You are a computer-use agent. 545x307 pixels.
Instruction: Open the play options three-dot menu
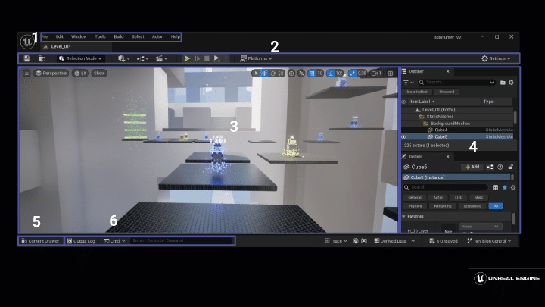point(226,58)
